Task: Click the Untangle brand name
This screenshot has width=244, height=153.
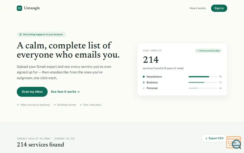Action: click(x=32, y=8)
